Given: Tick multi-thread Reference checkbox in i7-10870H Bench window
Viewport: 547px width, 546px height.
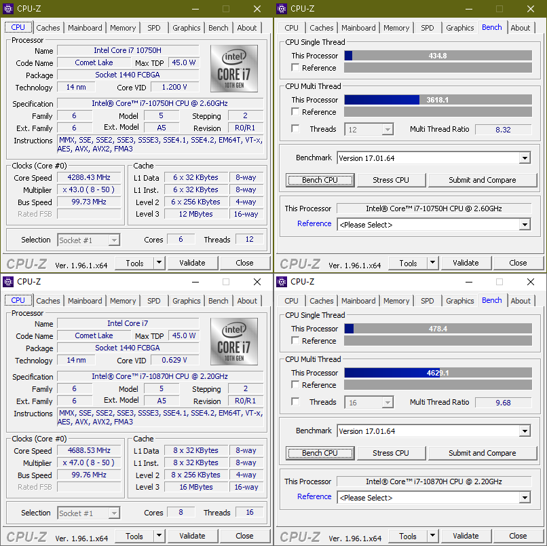Looking at the screenshot, I should pos(295,385).
